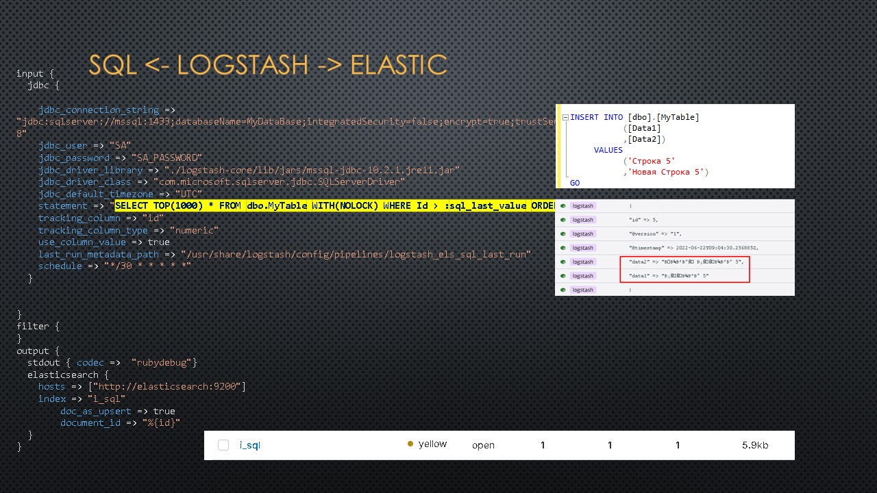877x493 pixels.
Task: Click the green icon in the closing parenthesis row
Action: point(563,290)
